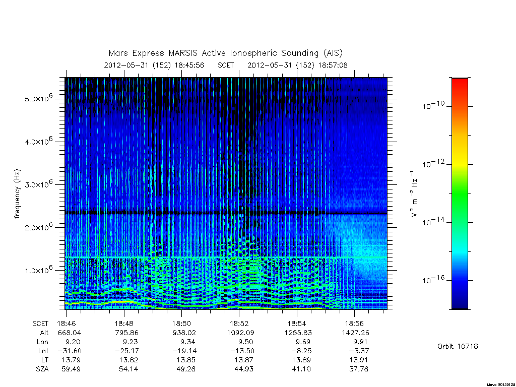The width and height of the screenshot is (516, 387).
Task: Click the SZA value '37.78'
Action: (359, 369)
